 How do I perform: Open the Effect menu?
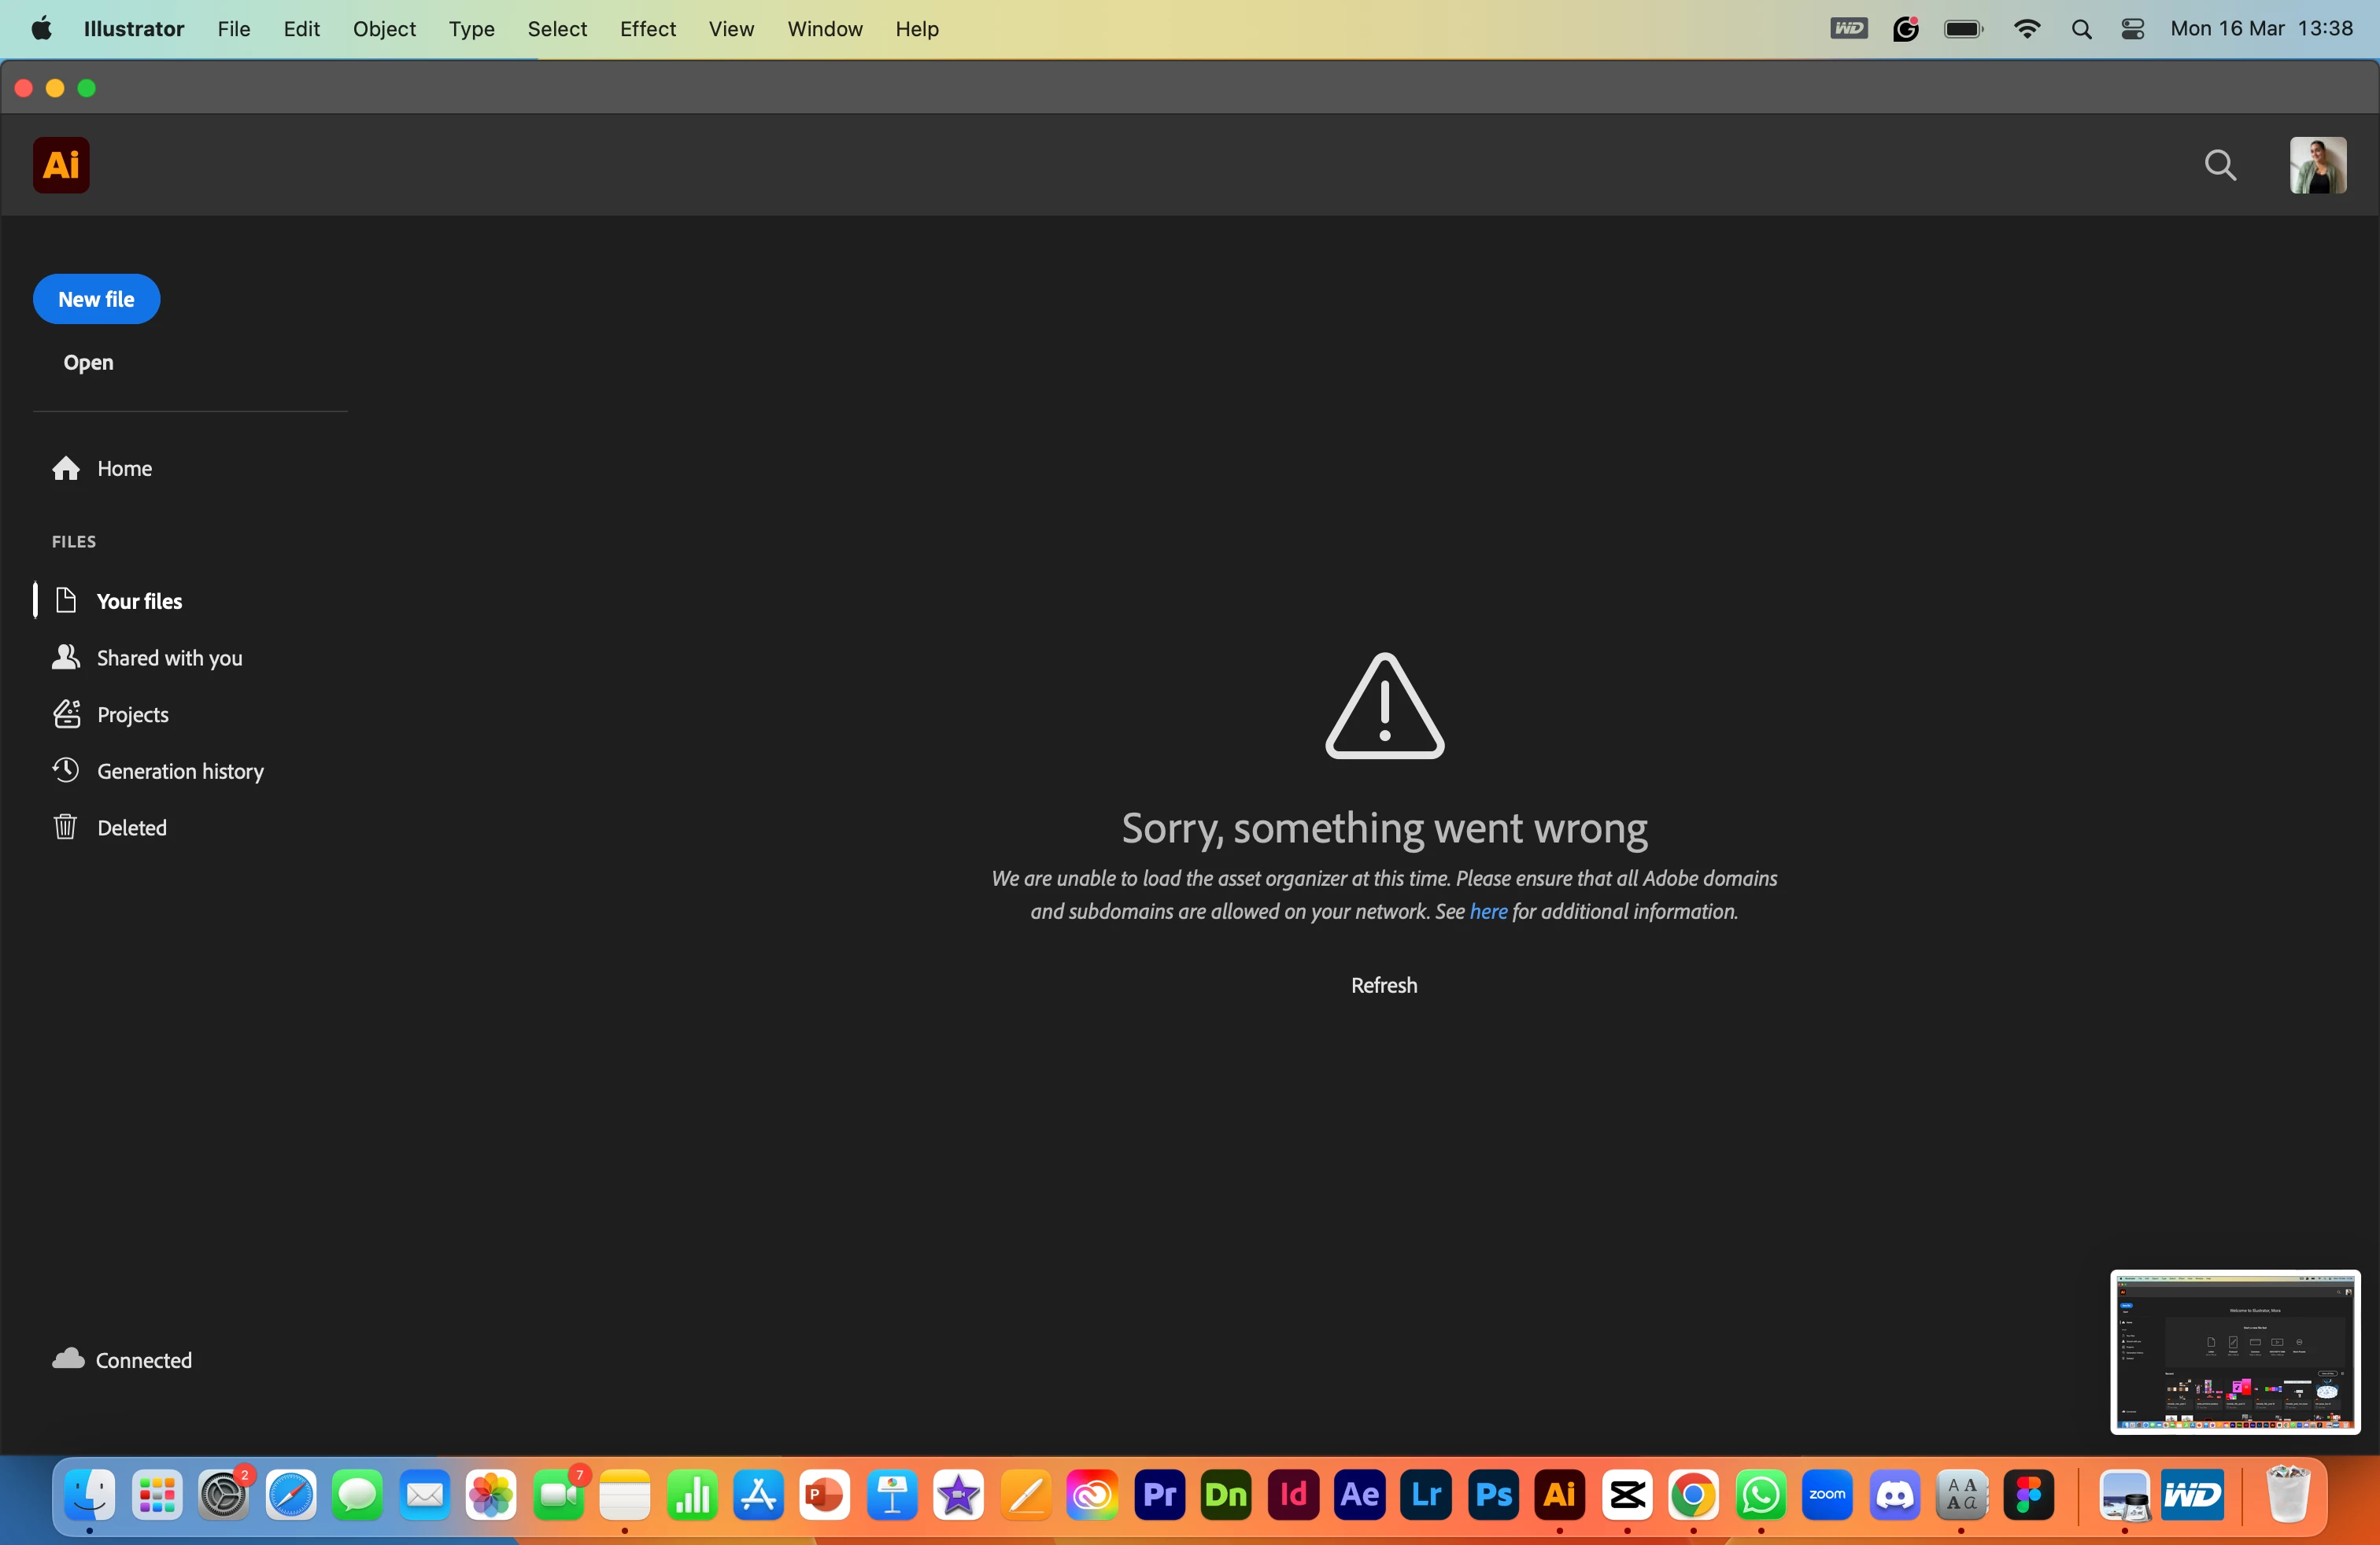647,29
